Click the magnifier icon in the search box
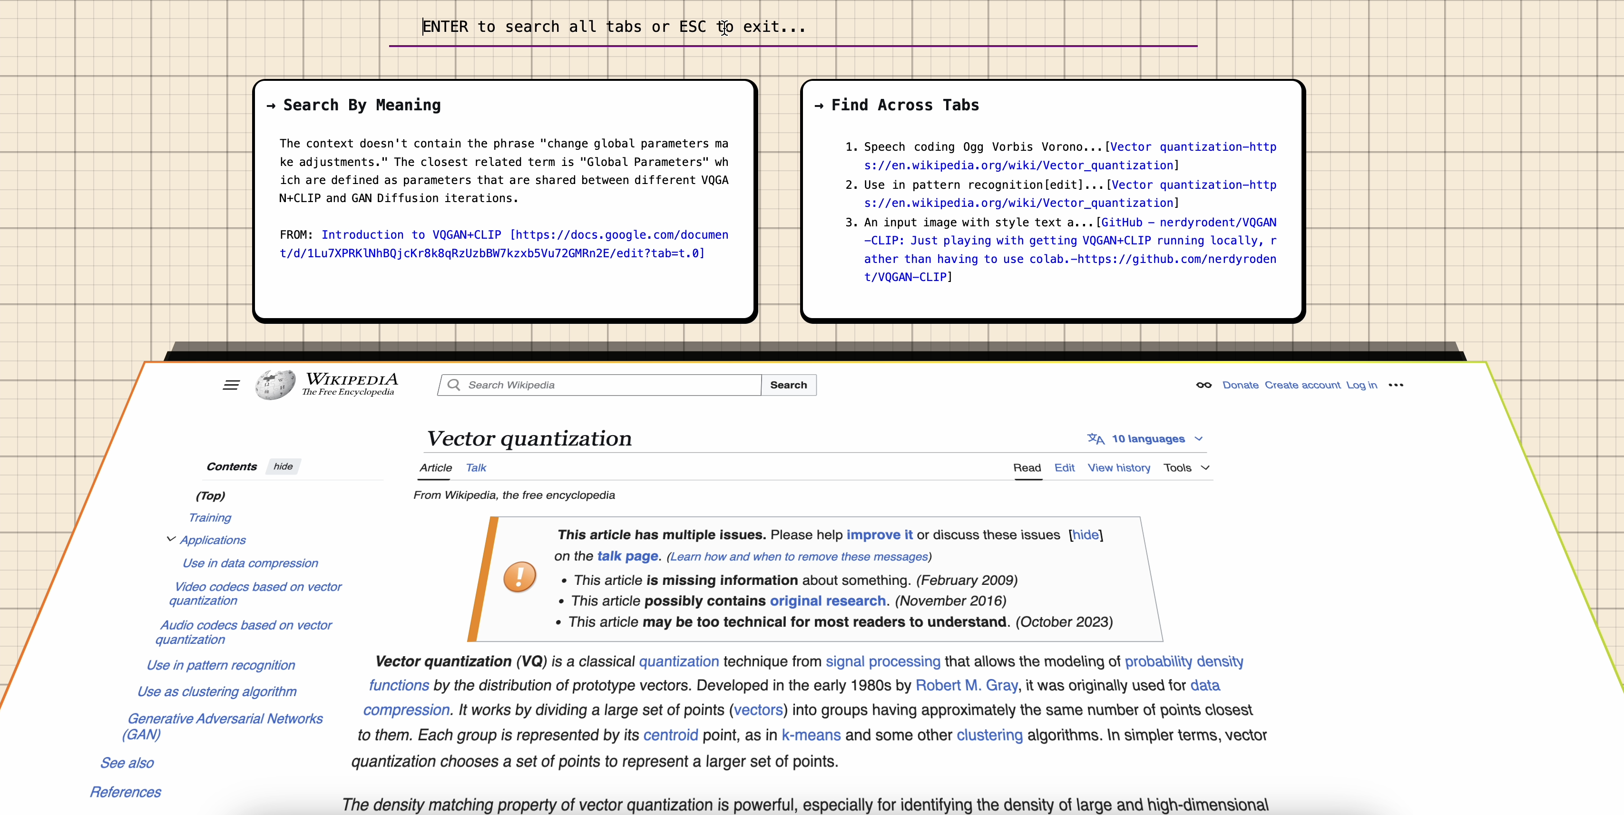The image size is (1624, 815). coord(453,385)
